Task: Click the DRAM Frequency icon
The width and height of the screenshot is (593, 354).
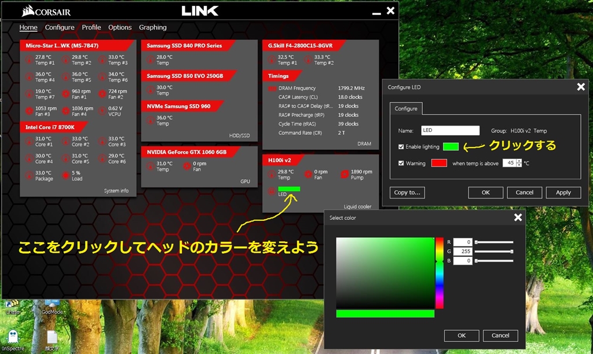Action: [272, 89]
